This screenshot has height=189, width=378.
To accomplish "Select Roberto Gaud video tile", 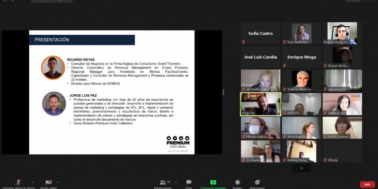I will click(301, 81).
